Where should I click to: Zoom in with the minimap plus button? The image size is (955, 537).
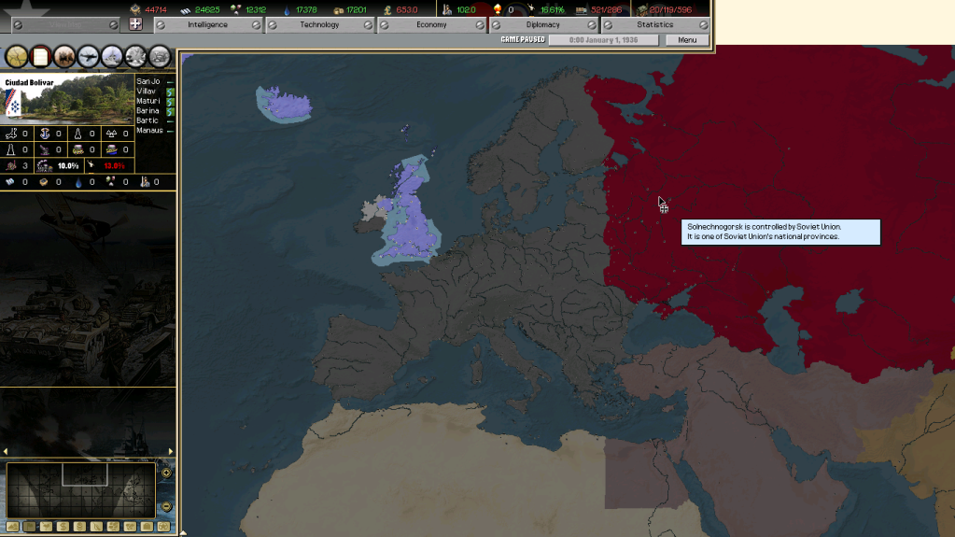[166, 473]
